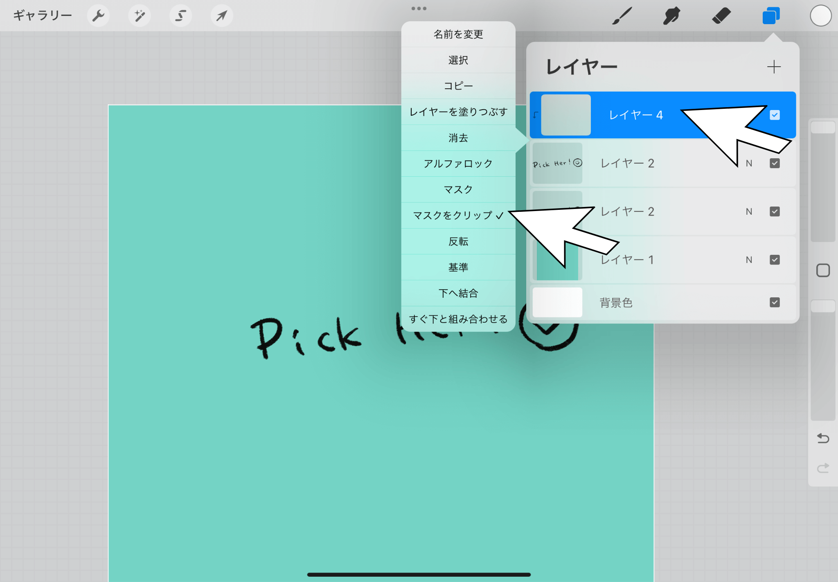Tap the Selection S-shaped tool

click(x=180, y=16)
